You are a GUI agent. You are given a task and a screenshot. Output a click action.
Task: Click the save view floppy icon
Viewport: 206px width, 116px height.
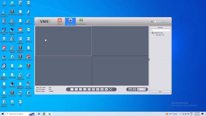(x=130, y=90)
